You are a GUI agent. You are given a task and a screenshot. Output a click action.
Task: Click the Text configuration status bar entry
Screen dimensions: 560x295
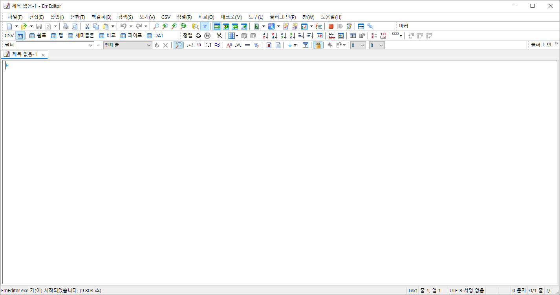413,291
